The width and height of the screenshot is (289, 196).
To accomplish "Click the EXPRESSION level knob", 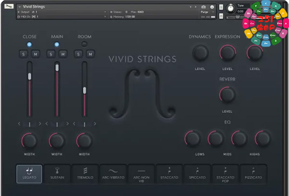I will 227,53.
